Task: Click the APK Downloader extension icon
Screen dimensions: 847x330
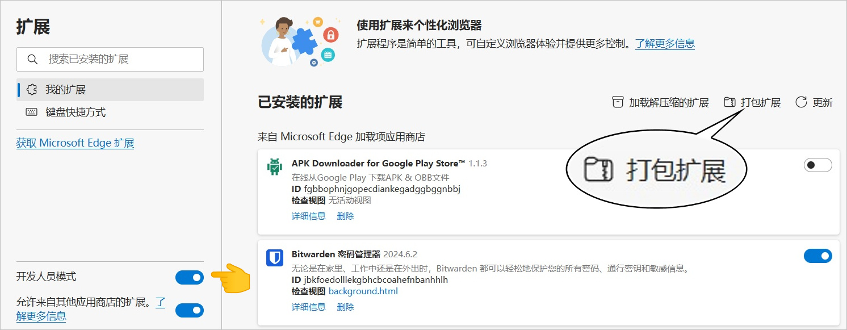Action: [x=275, y=167]
